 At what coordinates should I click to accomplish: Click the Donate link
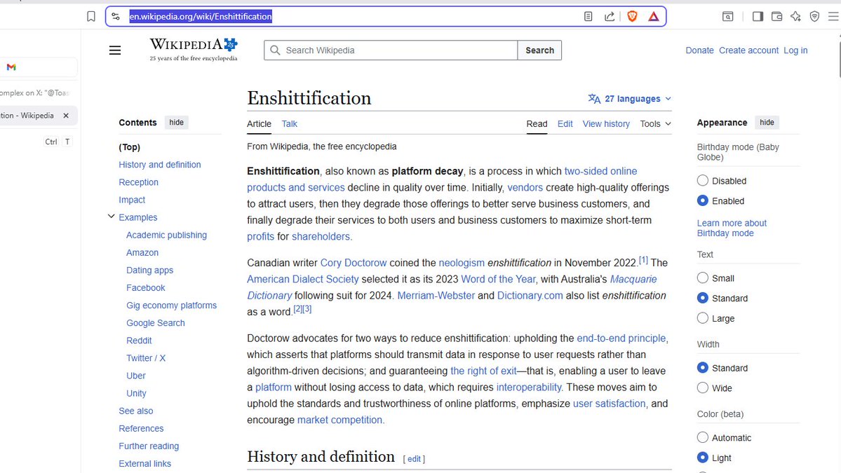click(x=699, y=50)
